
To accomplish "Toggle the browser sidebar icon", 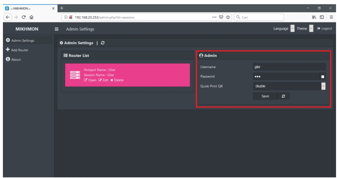I will (x=322, y=17).
